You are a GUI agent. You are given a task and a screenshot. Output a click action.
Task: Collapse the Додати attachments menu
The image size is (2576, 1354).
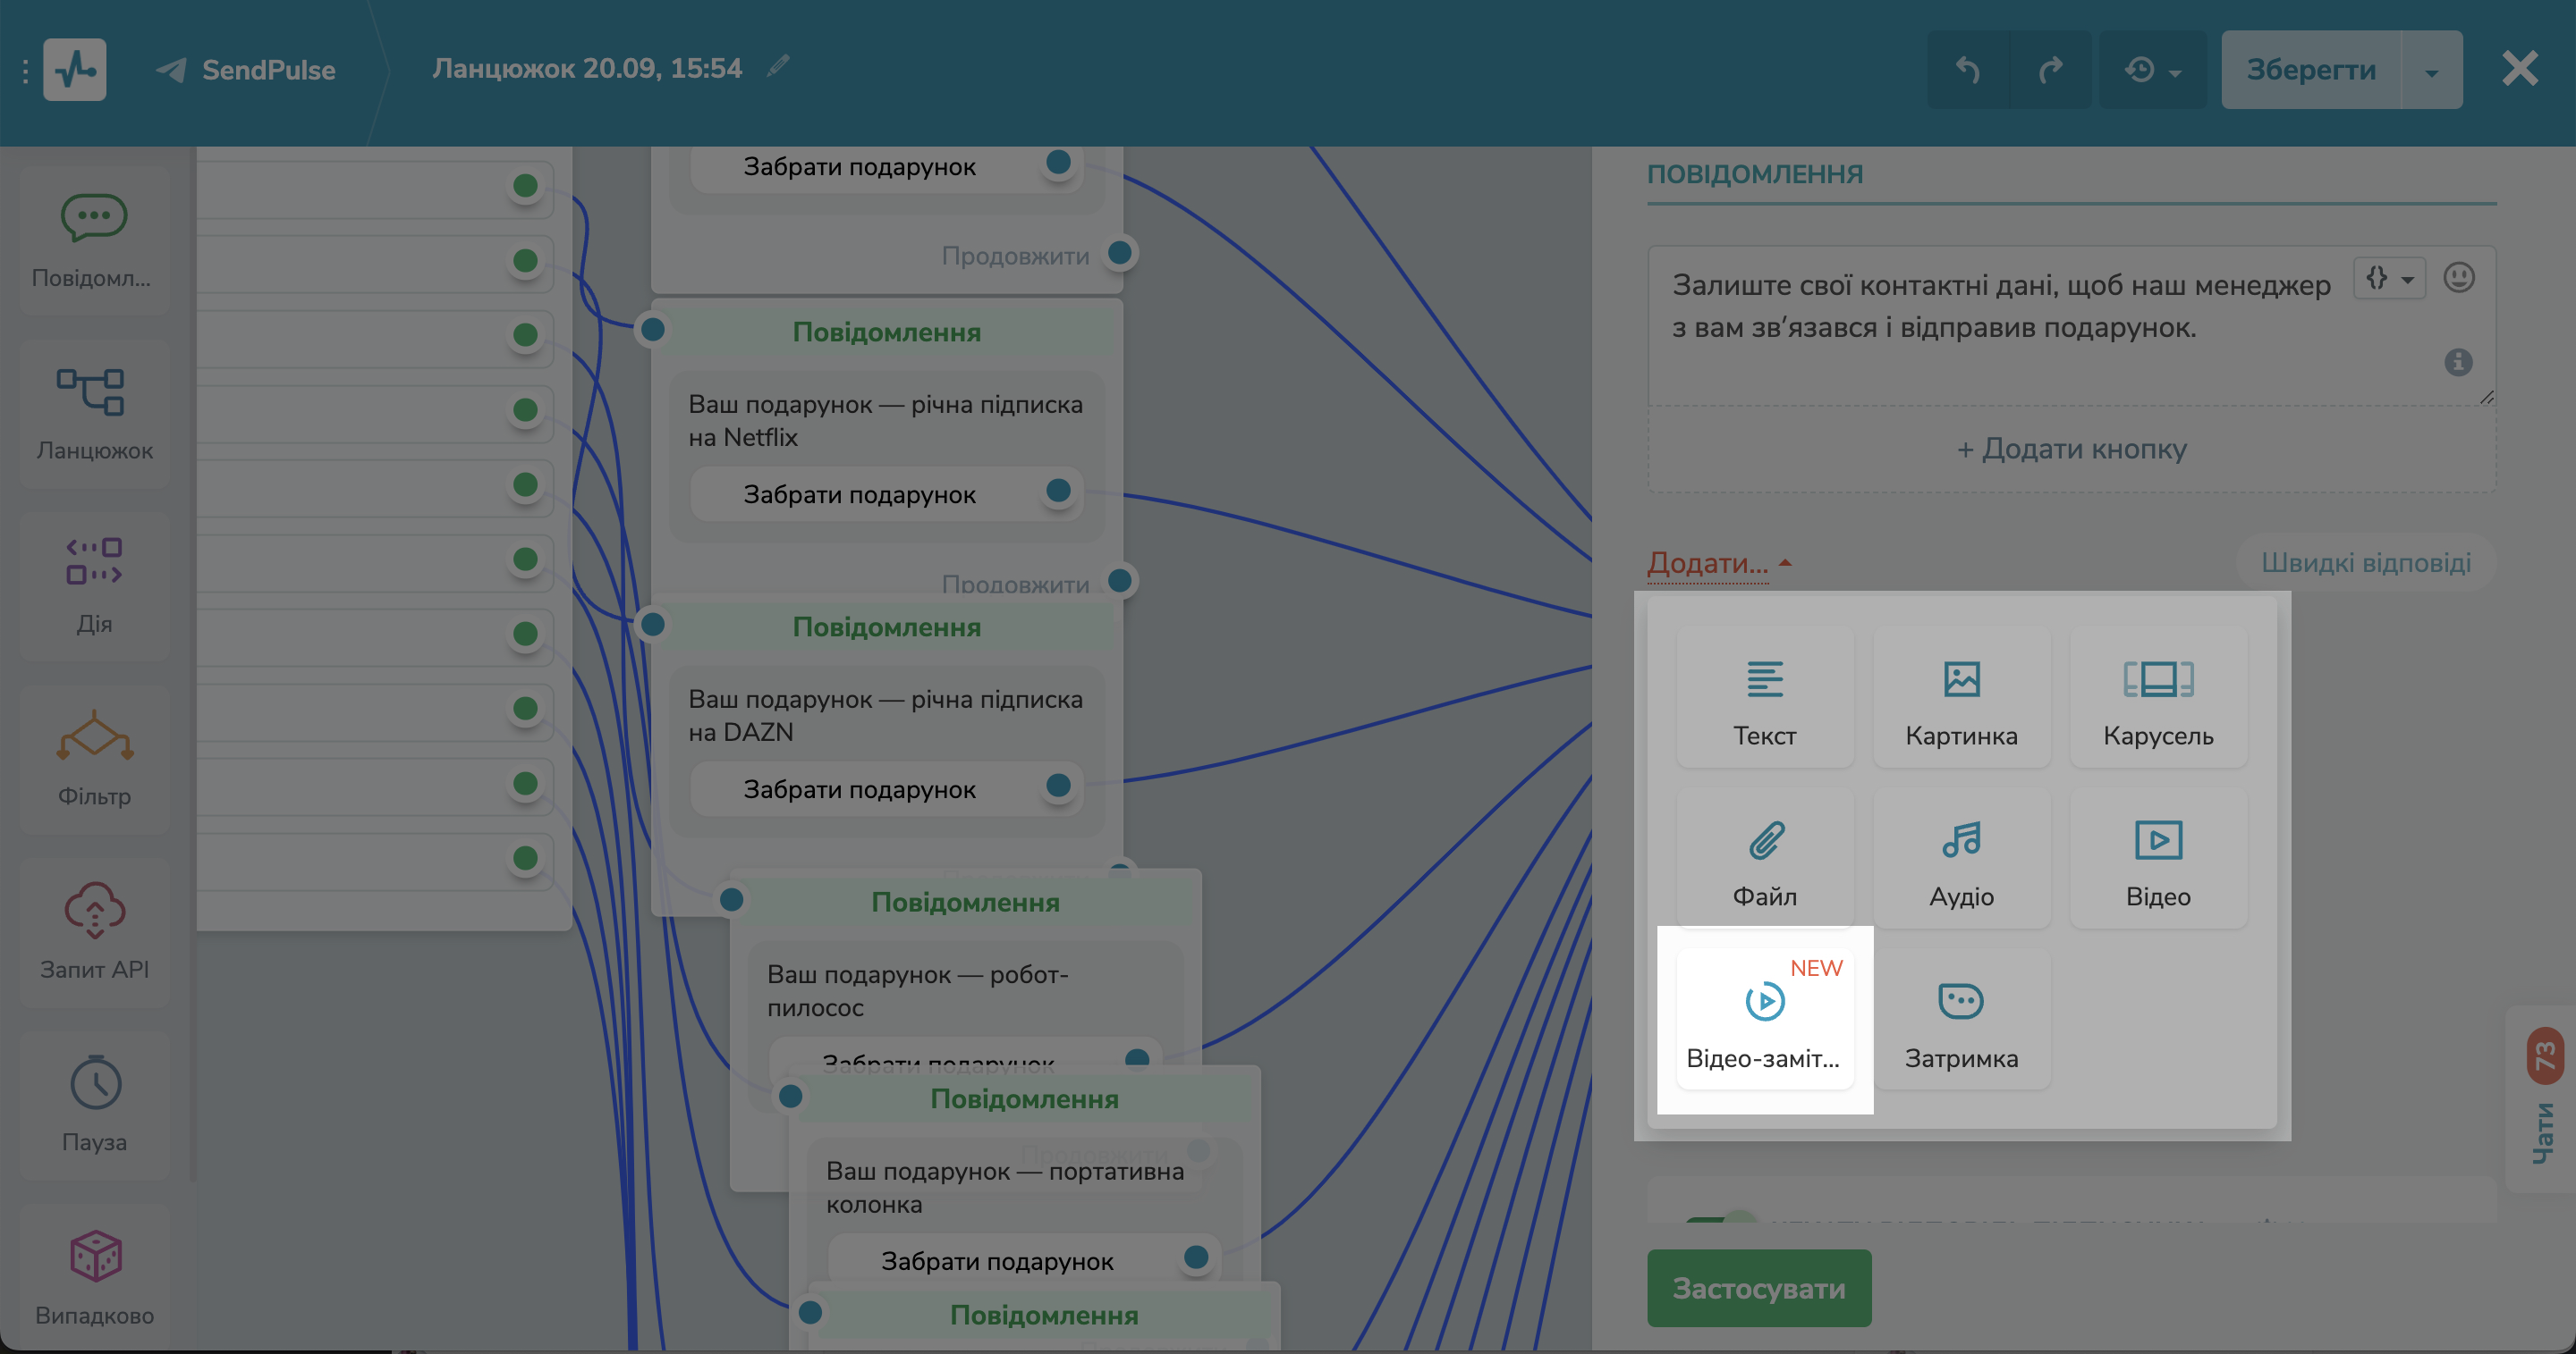click(x=1713, y=562)
